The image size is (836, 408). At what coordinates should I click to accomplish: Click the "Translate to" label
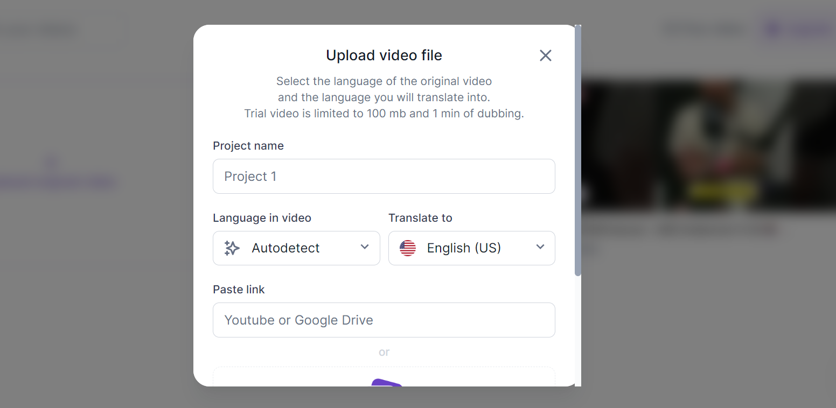click(x=420, y=218)
